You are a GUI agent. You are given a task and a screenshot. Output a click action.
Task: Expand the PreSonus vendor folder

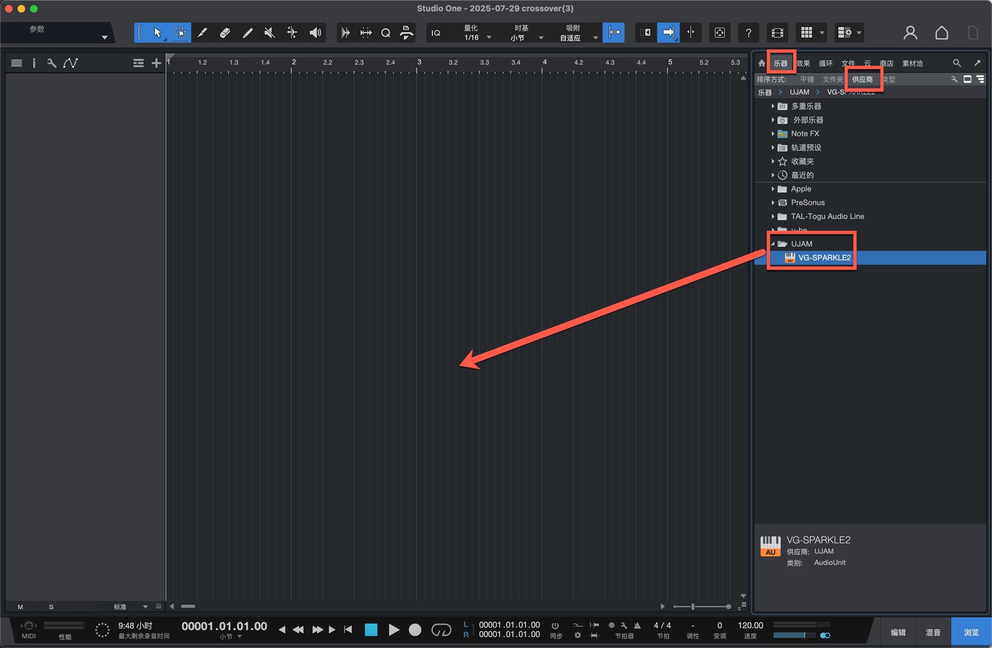773,203
